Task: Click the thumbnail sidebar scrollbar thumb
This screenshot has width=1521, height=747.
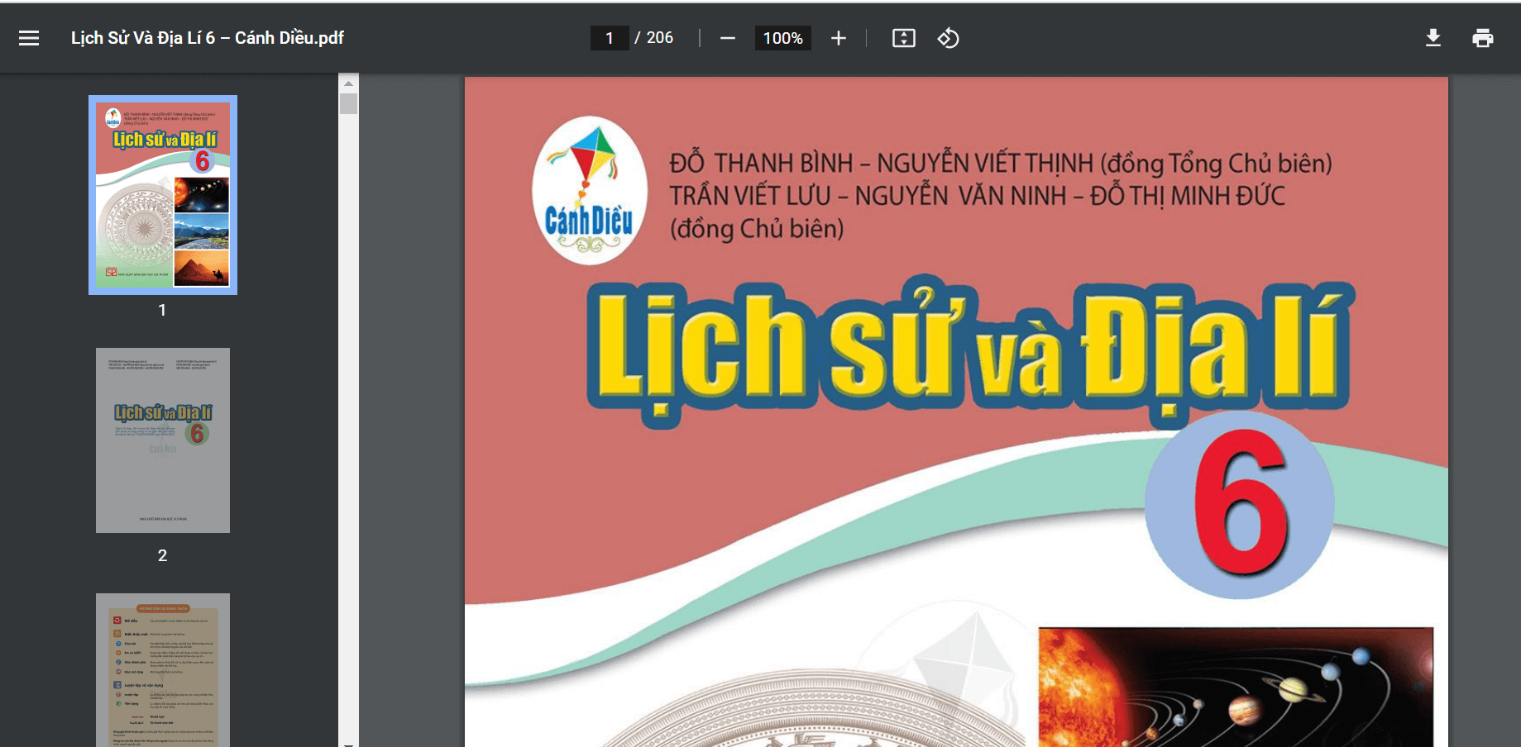Action: (349, 104)
